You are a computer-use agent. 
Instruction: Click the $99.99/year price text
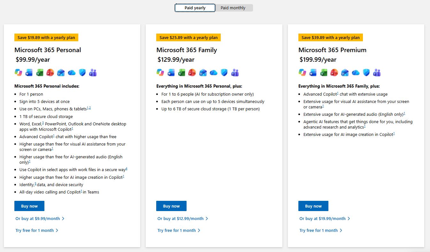pos(33,59)
